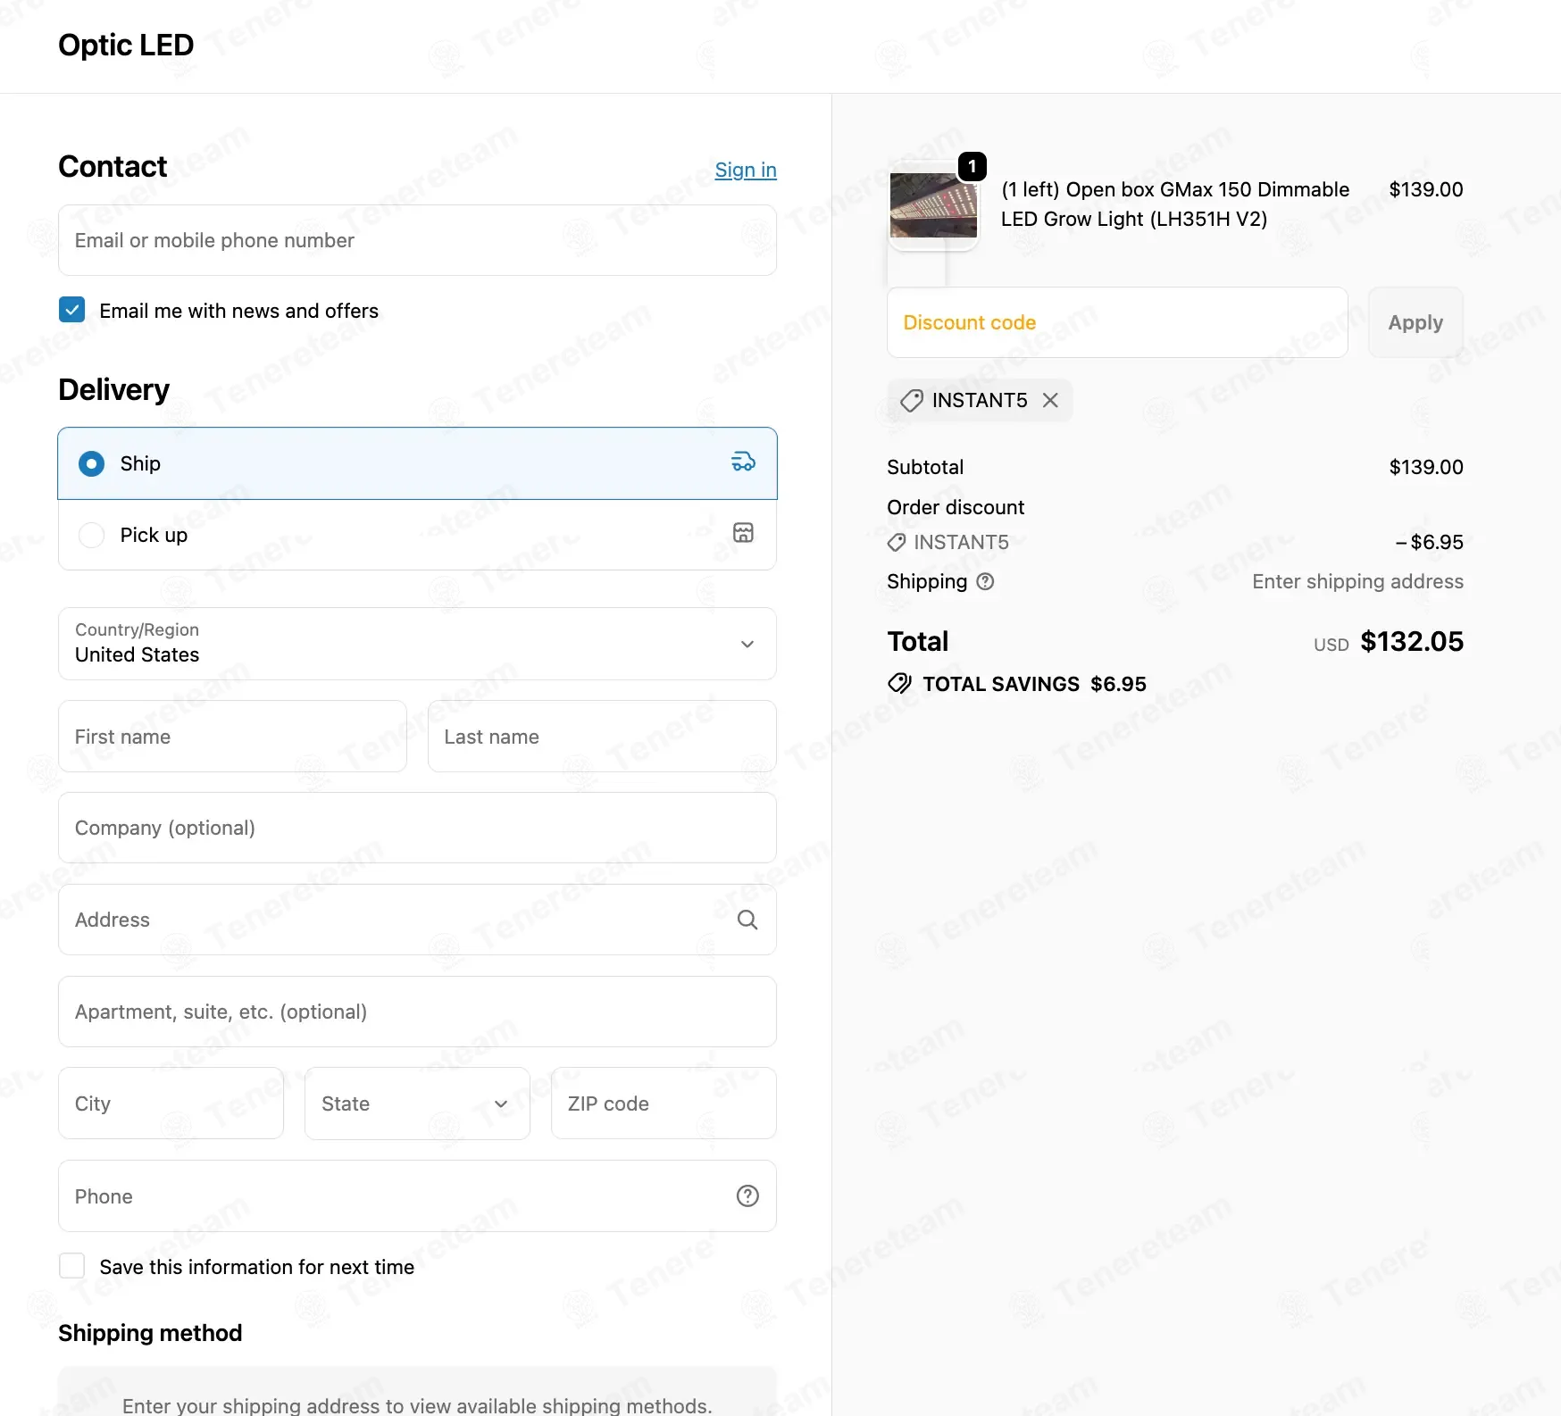Click the Delivery heading
The image size is (1561, 1416).
pos(113,389)
